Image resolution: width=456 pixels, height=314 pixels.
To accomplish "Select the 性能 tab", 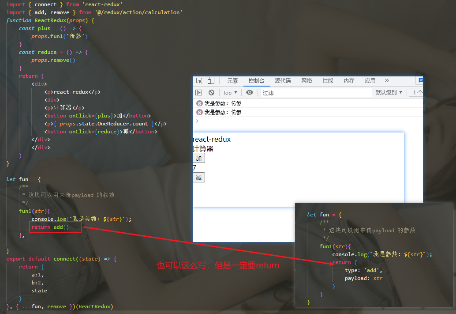I will tap(328, 81).
